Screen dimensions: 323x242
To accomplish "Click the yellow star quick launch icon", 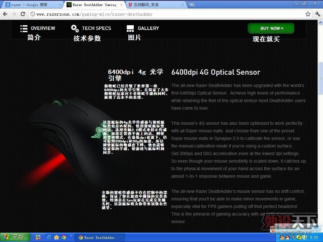I will 56,238.
